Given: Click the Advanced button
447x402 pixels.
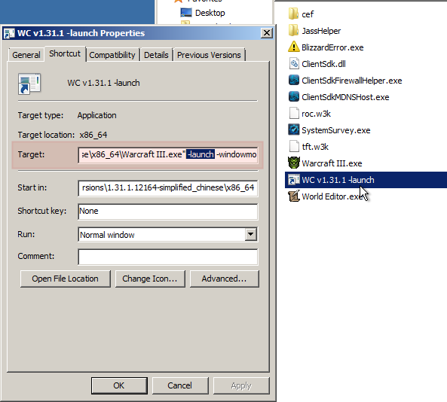Looking at the screenshot, I should 225,279.
